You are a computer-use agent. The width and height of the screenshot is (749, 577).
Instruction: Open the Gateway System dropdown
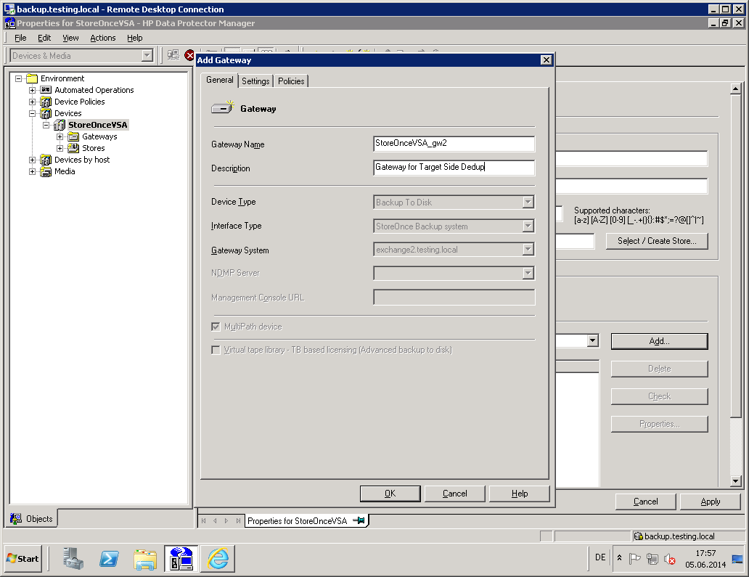point(528,250)
